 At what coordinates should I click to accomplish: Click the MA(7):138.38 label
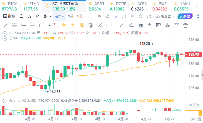(x=31, y=38)
